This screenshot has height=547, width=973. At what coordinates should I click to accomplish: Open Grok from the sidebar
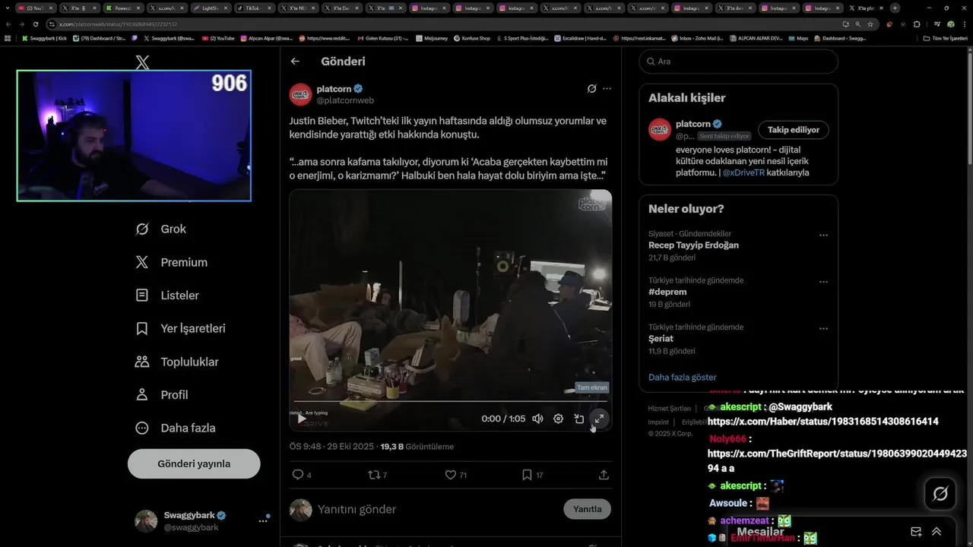(160, 229)
